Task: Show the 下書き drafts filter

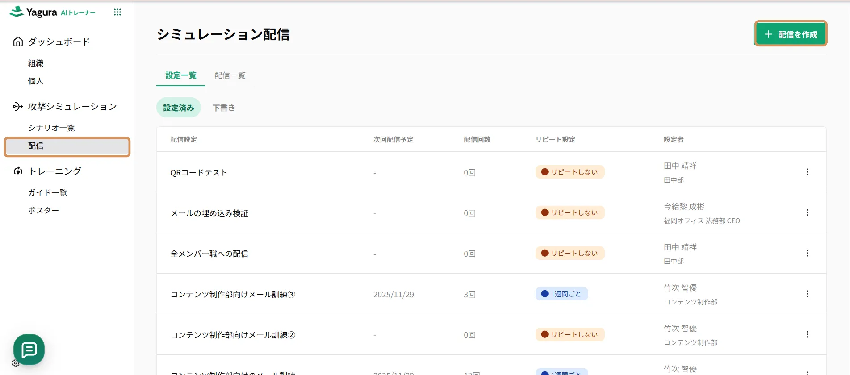Action: pyautogui.click(x=223, y=108)
